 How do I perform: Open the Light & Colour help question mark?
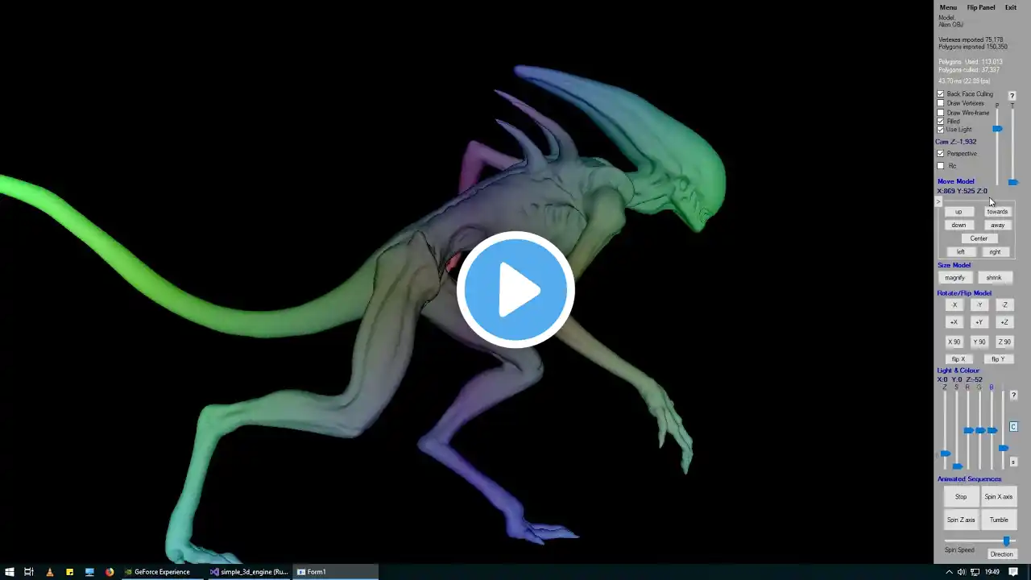(1013, 396)
